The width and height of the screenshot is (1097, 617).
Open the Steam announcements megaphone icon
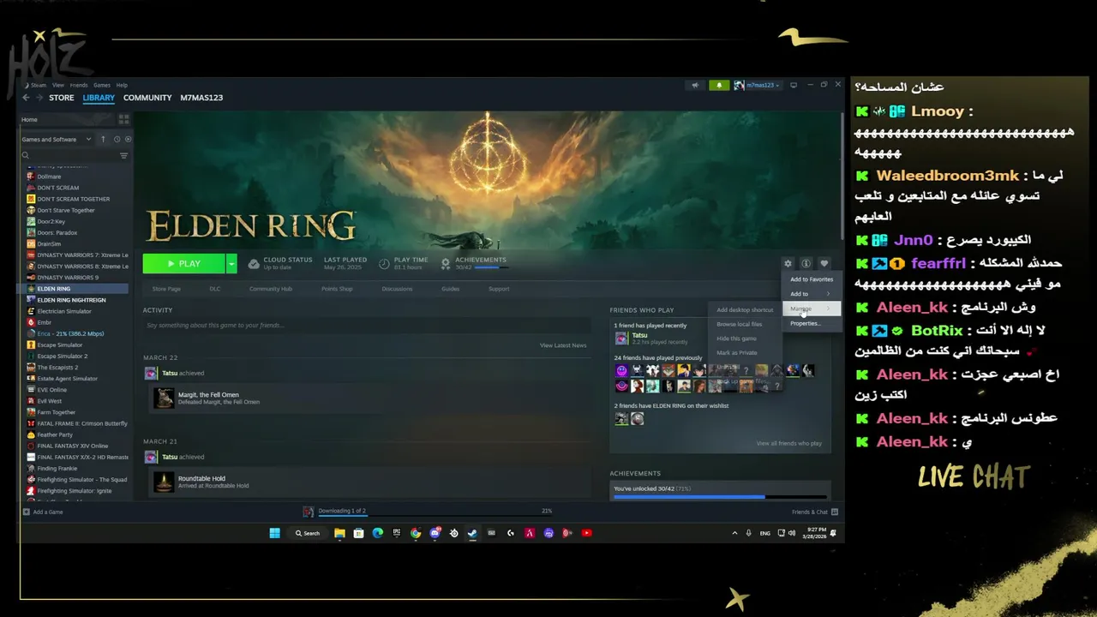[696, 85]
